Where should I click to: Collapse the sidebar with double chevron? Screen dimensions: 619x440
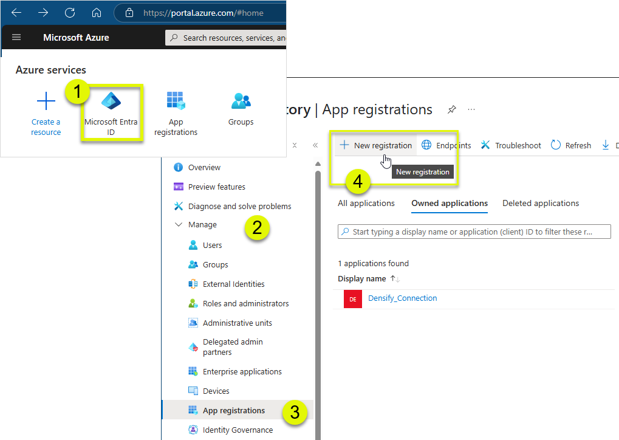pyautogui.click(x=315, y=145)
